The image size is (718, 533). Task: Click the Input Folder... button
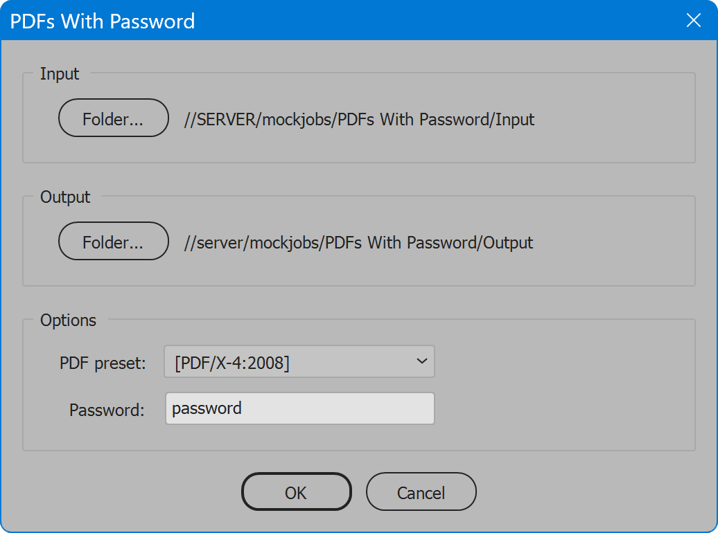pos(113,118)
